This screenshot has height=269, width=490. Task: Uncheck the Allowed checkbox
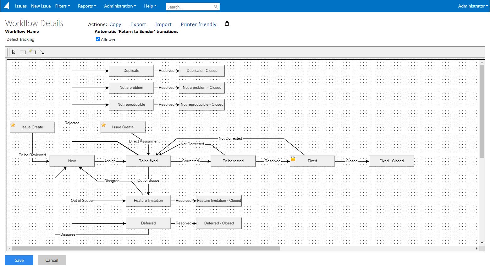pos(98,39)
